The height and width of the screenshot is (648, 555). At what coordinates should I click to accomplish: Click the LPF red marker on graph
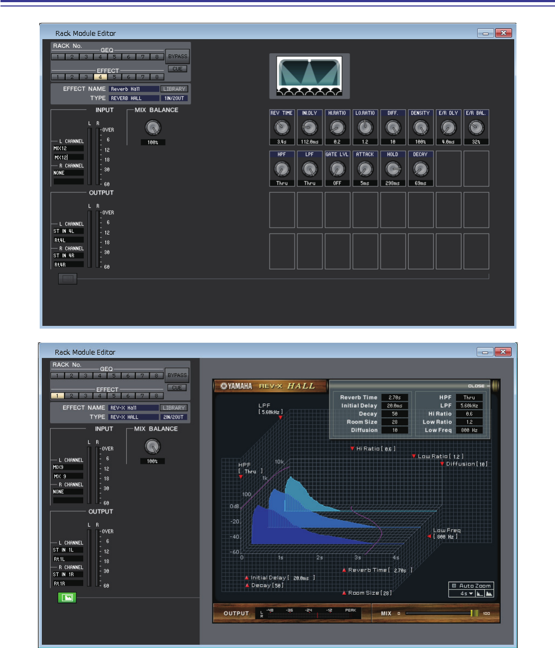280,418
